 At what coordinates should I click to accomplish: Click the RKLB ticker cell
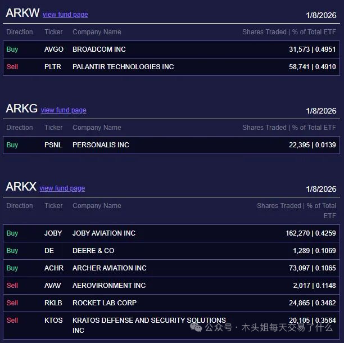tap(53, 303)
